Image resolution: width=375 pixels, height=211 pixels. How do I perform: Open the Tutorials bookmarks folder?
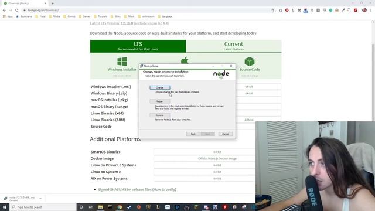tap(101, 16)
